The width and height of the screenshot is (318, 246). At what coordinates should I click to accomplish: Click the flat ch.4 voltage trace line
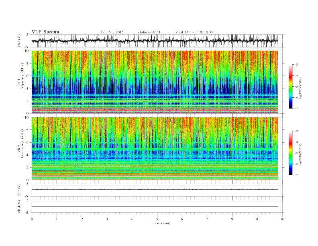(155, 207)
